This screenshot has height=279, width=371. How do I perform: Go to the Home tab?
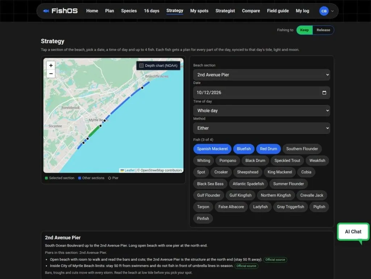coord(92,11)
